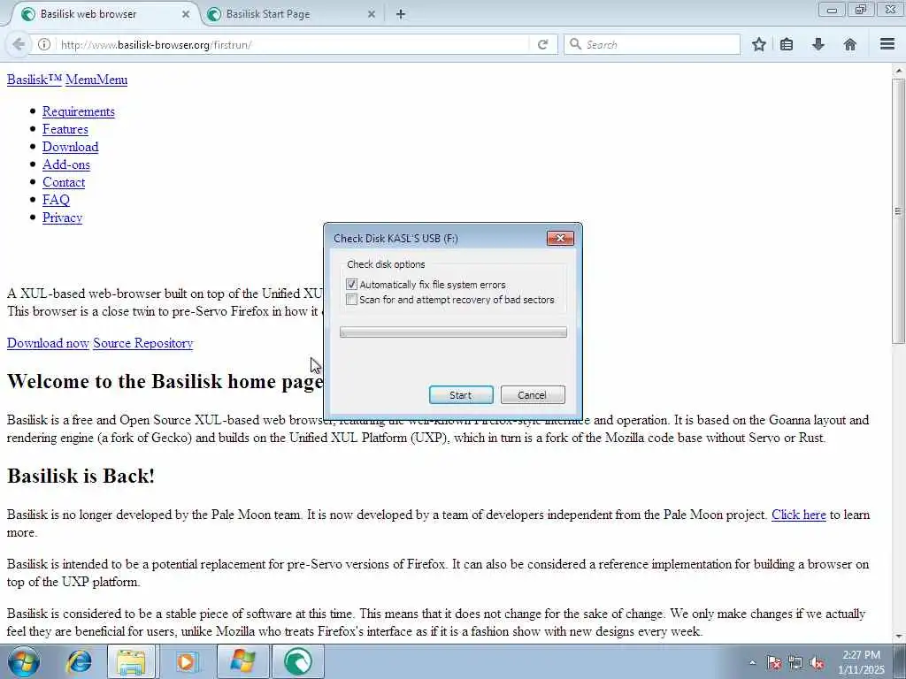Switch to the Windows flag taskbar app
The height and width of the screenshot is (679, 906).
tap(242, 661)
